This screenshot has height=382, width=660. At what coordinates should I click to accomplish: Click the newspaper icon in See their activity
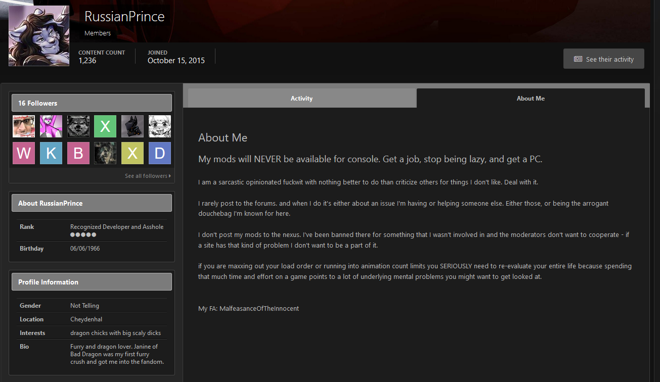point(578,59)
